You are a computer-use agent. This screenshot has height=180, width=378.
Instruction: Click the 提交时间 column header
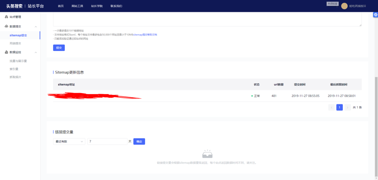coord(300,85)
